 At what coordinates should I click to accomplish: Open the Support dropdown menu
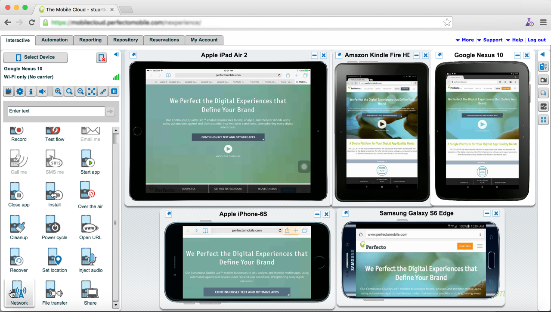point(490,40)
